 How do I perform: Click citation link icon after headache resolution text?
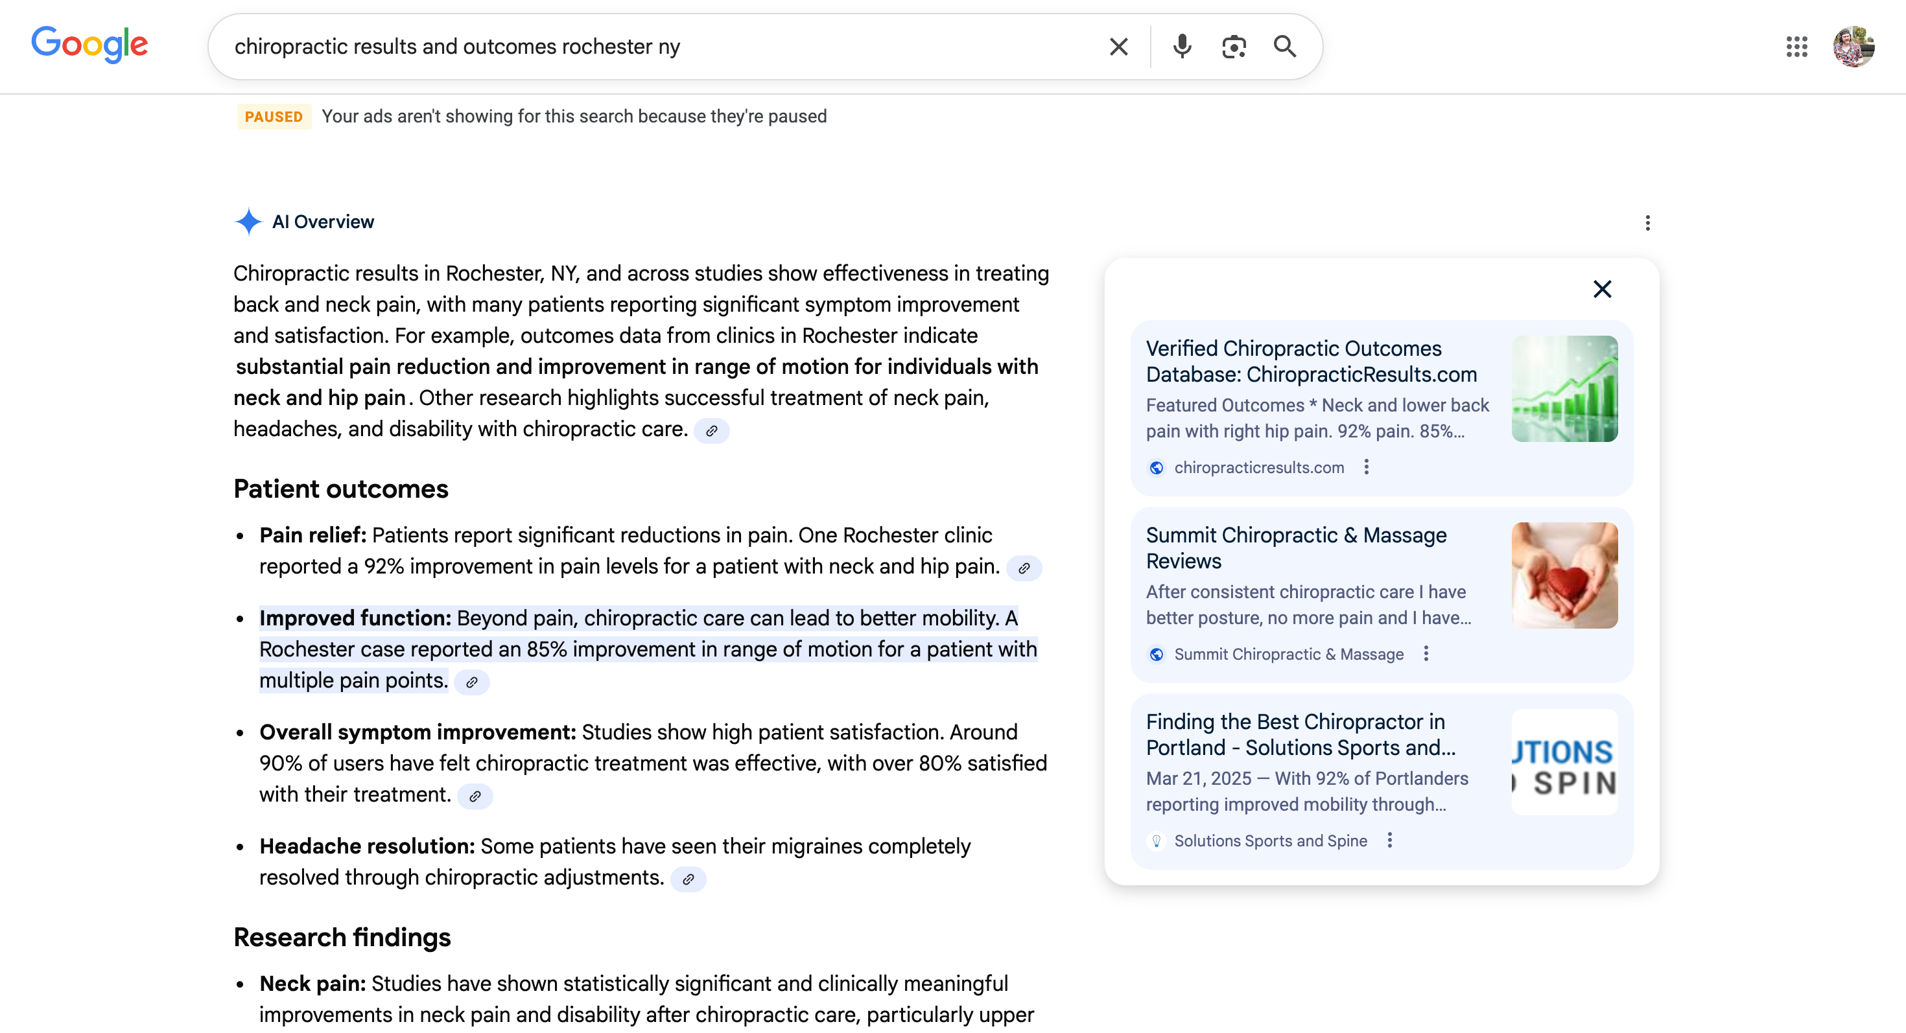click(688, 879)
